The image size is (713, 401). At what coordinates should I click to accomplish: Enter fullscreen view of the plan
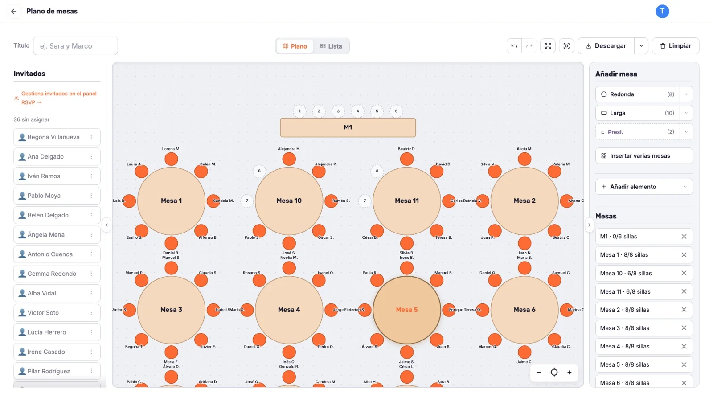click(548, 46)
